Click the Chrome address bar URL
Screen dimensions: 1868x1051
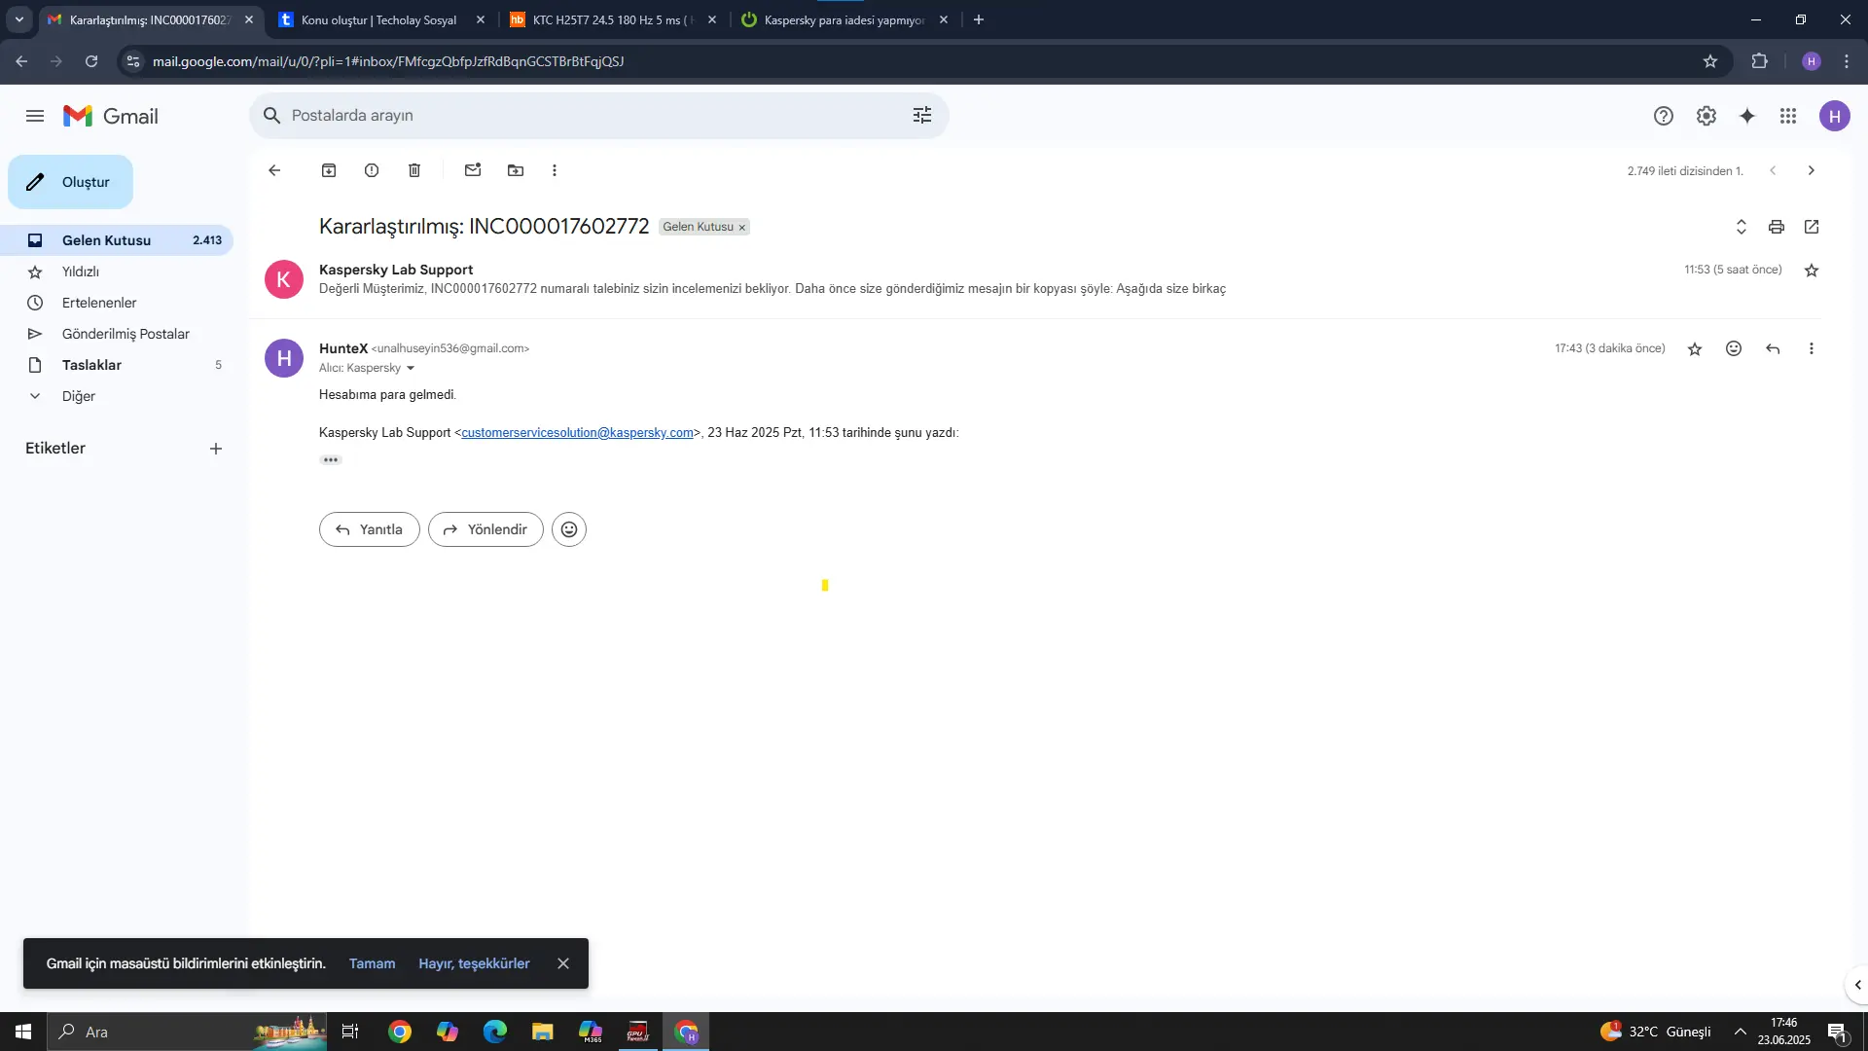click(x=388, y=61)
